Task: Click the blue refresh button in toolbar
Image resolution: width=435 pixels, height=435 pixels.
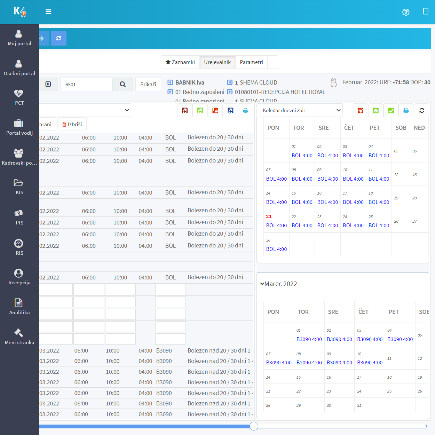Action: click(58, 38)
